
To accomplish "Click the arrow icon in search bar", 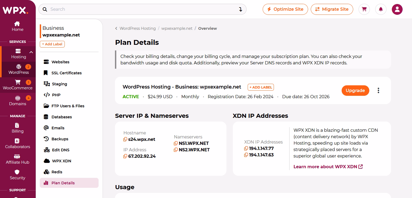I will click(x=241, y=9).
